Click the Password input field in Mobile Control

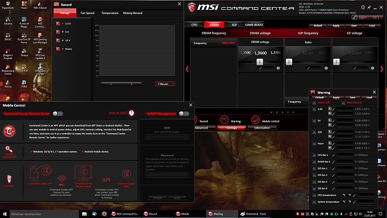tap(167, 175)
